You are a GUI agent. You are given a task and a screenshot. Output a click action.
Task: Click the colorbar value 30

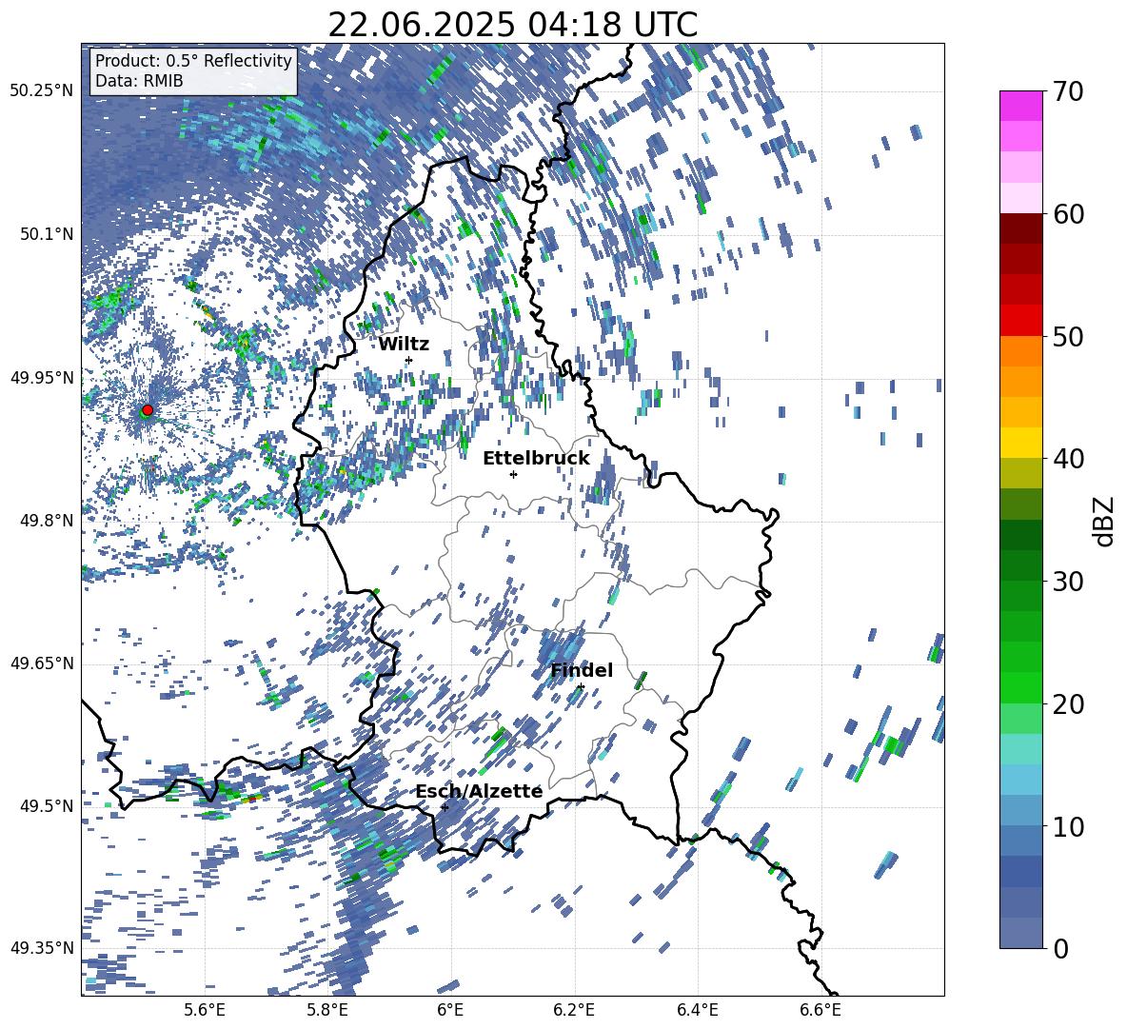click(x=1068, y=582)
